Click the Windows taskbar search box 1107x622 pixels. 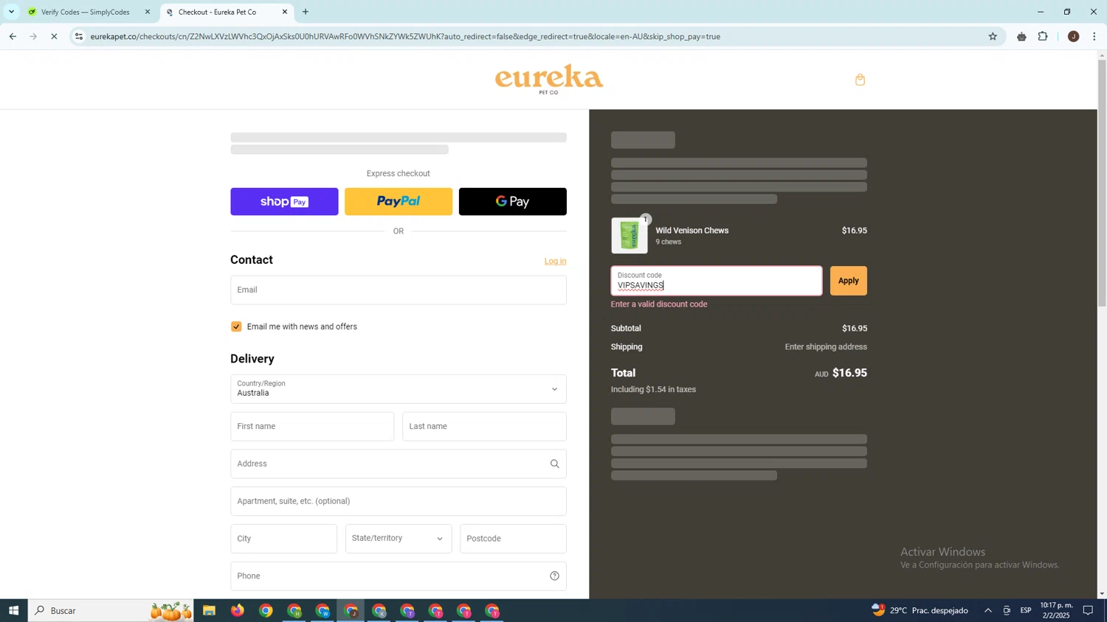pyautogui.click(x=111, y=610)
